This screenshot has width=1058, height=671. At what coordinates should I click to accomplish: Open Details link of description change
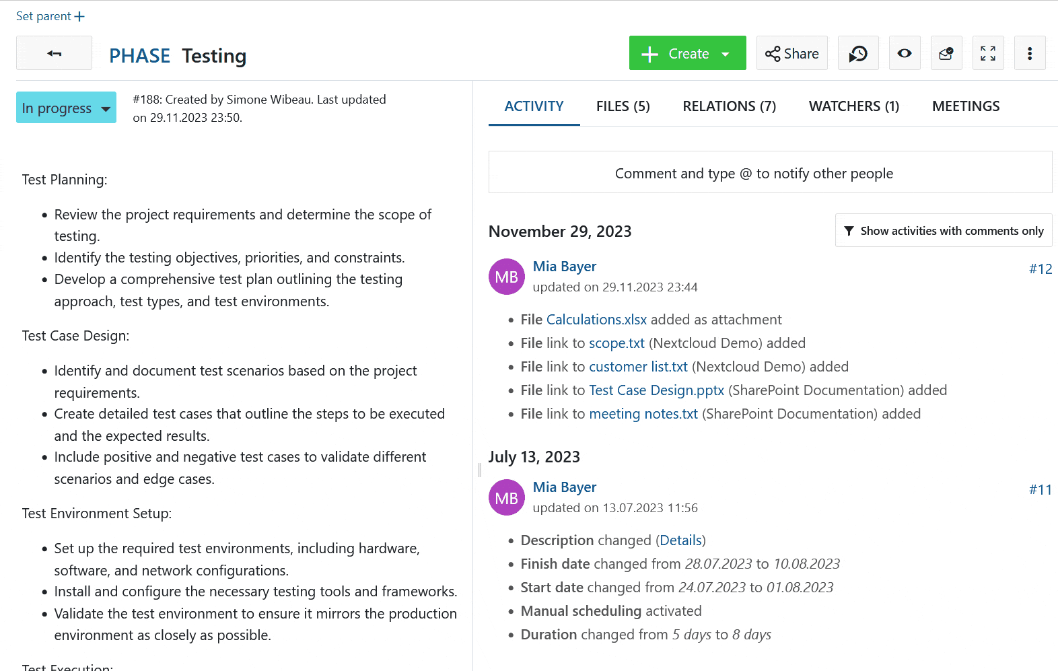click(680, 540)
